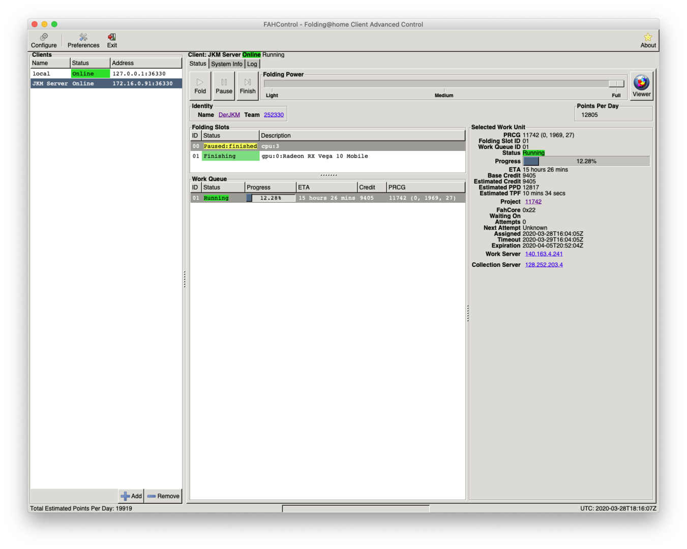The height and width of the screenshot is (549, 687).
Task: Switch to the System Info tab
Action: [226, 64]
